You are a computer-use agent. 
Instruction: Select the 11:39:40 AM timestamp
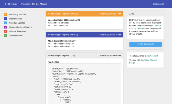(110, 55)
